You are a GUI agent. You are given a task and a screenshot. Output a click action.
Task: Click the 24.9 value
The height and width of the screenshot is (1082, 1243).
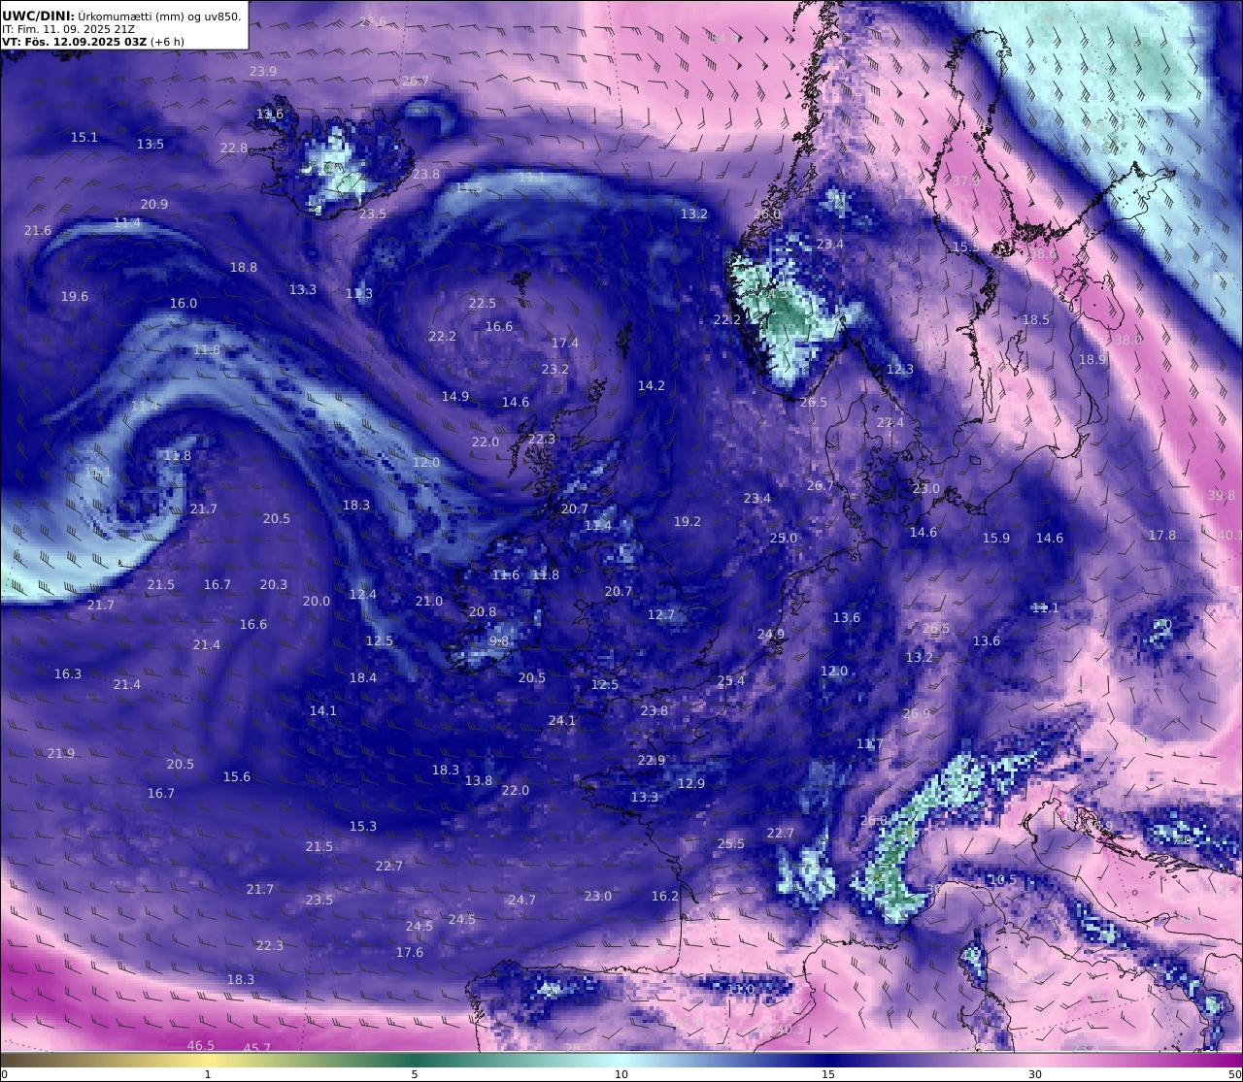pos(771,635)
